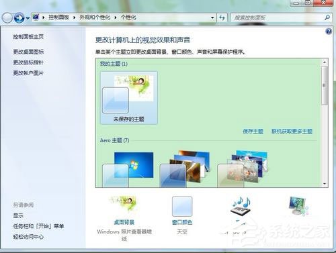The image size is (336, 253).
Task: Click the Forward navigation arrow button
Action: pyautogui.click(x=19, y=17)
